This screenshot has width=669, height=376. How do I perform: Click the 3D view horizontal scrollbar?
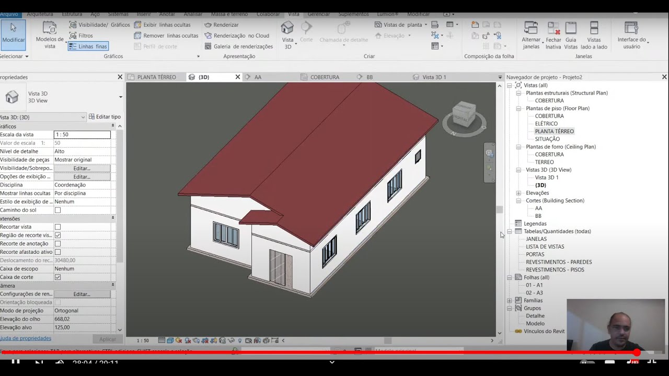[x=387, y=340]
